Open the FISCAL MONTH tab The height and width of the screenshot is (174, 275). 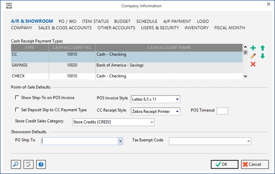coord(230,28)
